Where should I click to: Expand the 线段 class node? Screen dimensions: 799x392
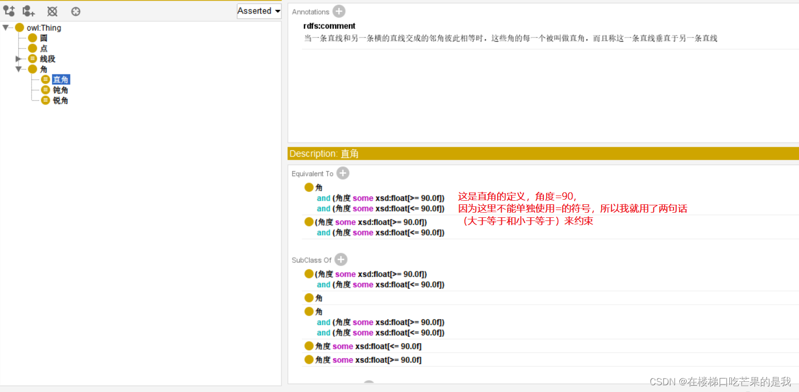(18, 59)
